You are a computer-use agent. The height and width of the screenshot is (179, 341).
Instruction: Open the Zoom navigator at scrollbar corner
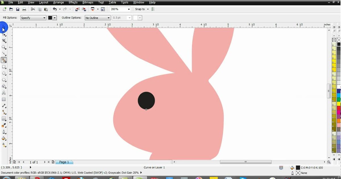329,162
